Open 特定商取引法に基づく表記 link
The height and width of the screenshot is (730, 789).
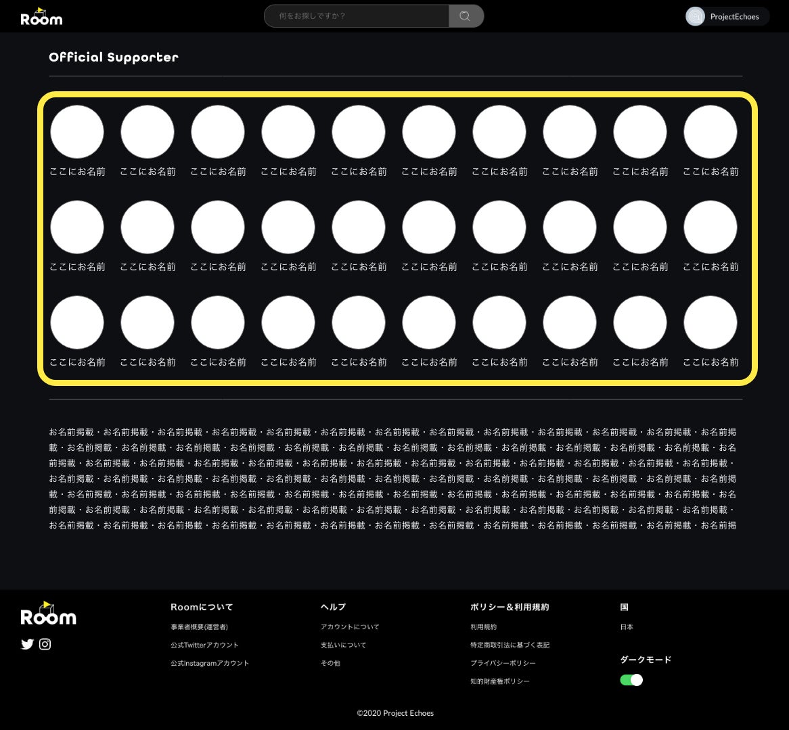click(510, 646)
